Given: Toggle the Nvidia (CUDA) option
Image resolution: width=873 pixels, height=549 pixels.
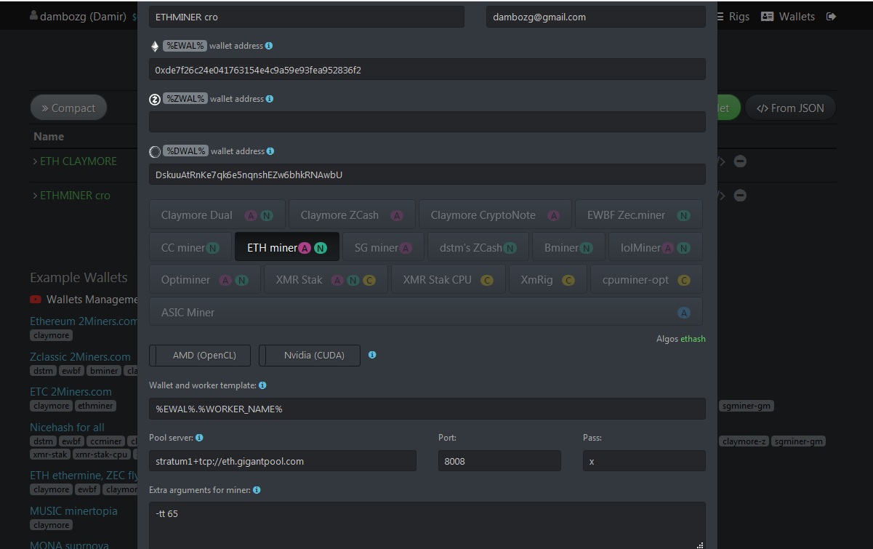Looking at the screenshot, I should tap(310, 356).
